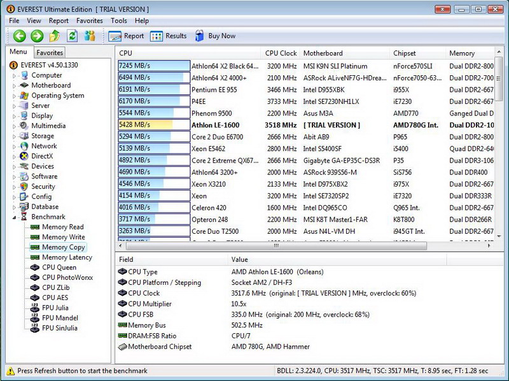The height and width of the screenshot is (381, 509).
Task: Click the Manage users icon in toolbar
Action: (90, 36)
